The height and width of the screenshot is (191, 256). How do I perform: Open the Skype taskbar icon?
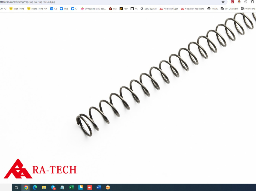[x=53, y=187]
